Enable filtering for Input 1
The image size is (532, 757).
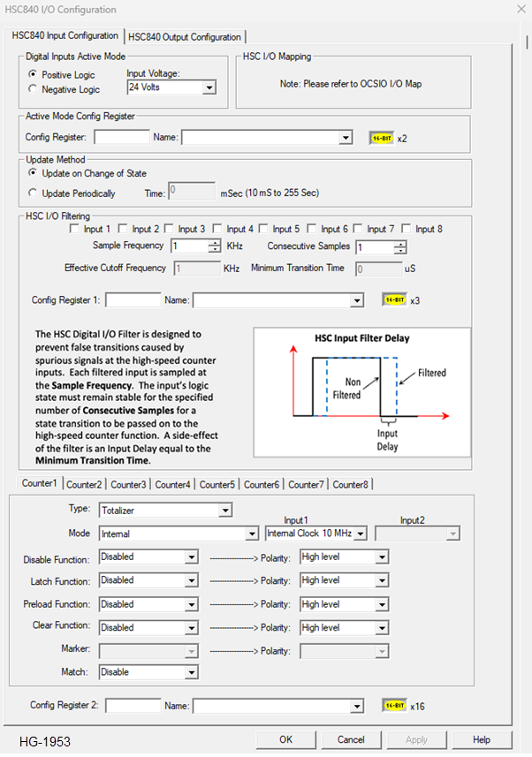click(x=74, y=229)
